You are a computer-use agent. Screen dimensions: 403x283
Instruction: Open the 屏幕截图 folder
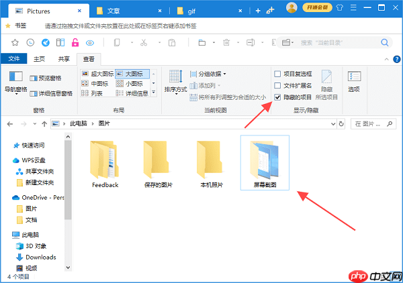(265, 163)
